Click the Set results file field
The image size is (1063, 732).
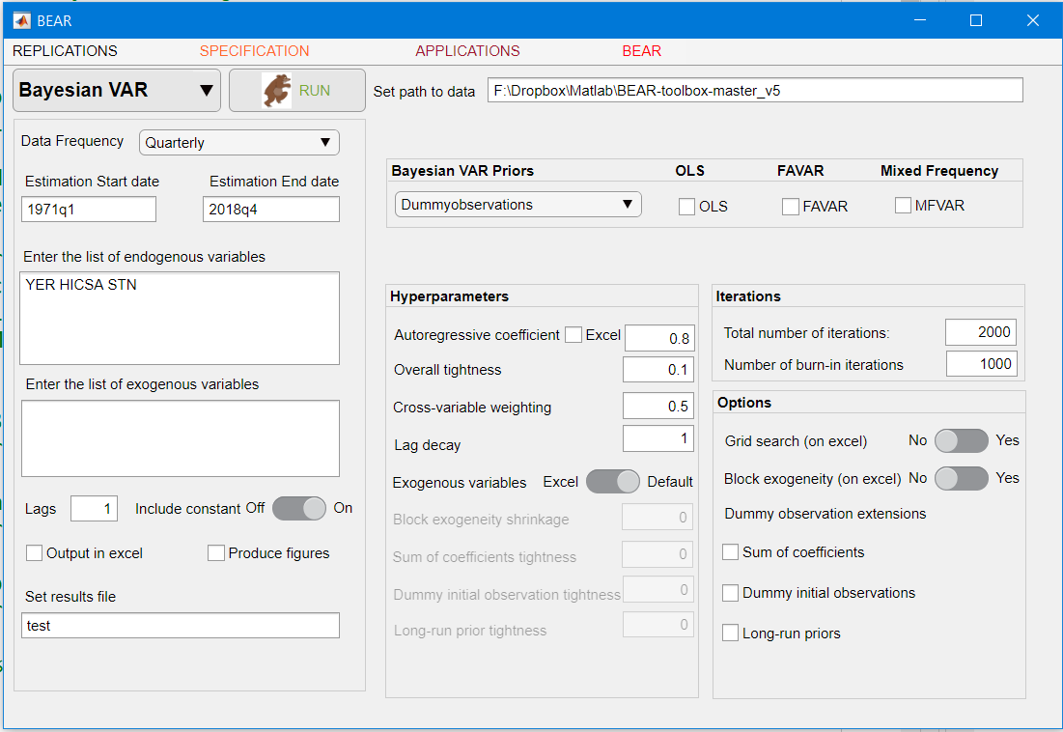[181, 625]
